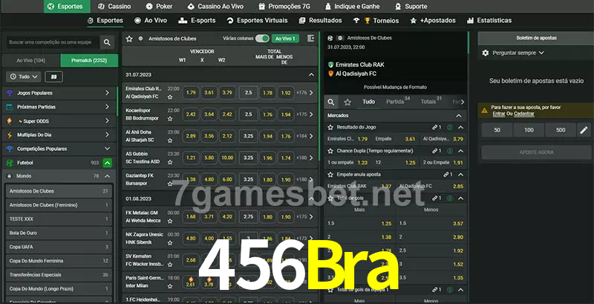Click the grid view icon beside Tudo
Screen dimensions: 594x304
point(53,77)
